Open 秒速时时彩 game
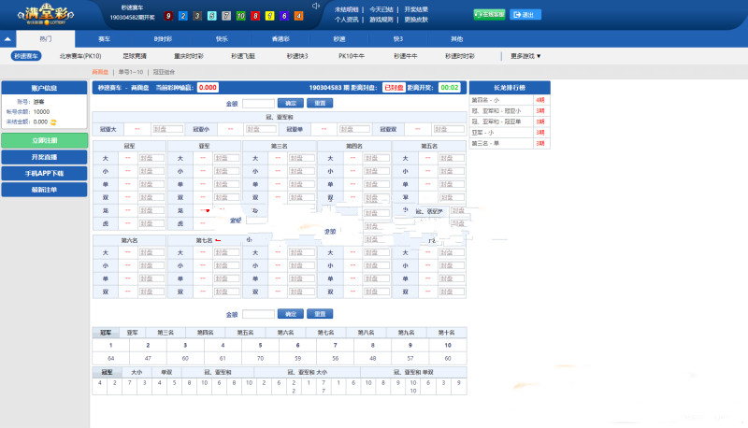The image size is (748, 428). click(x=460, y=56)
